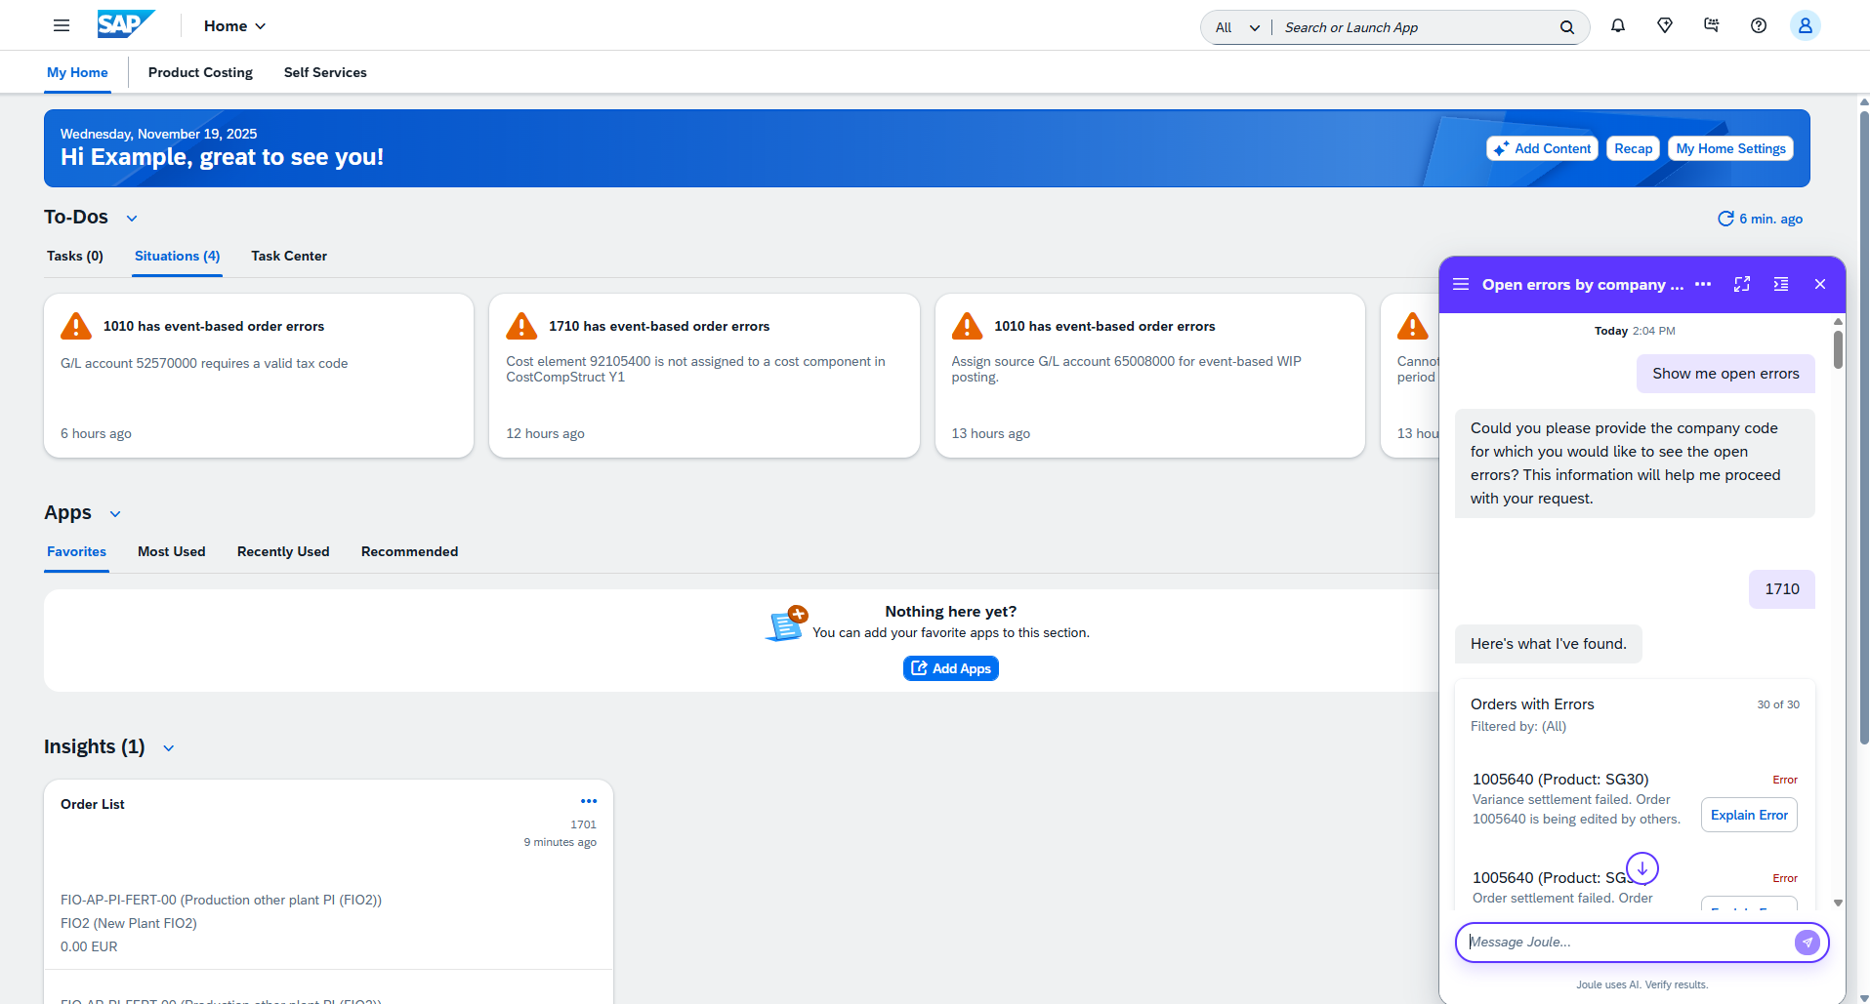Open the Home dropdown in header
The width and height of the screenshot is (1870, 1004).
point(234,26)
